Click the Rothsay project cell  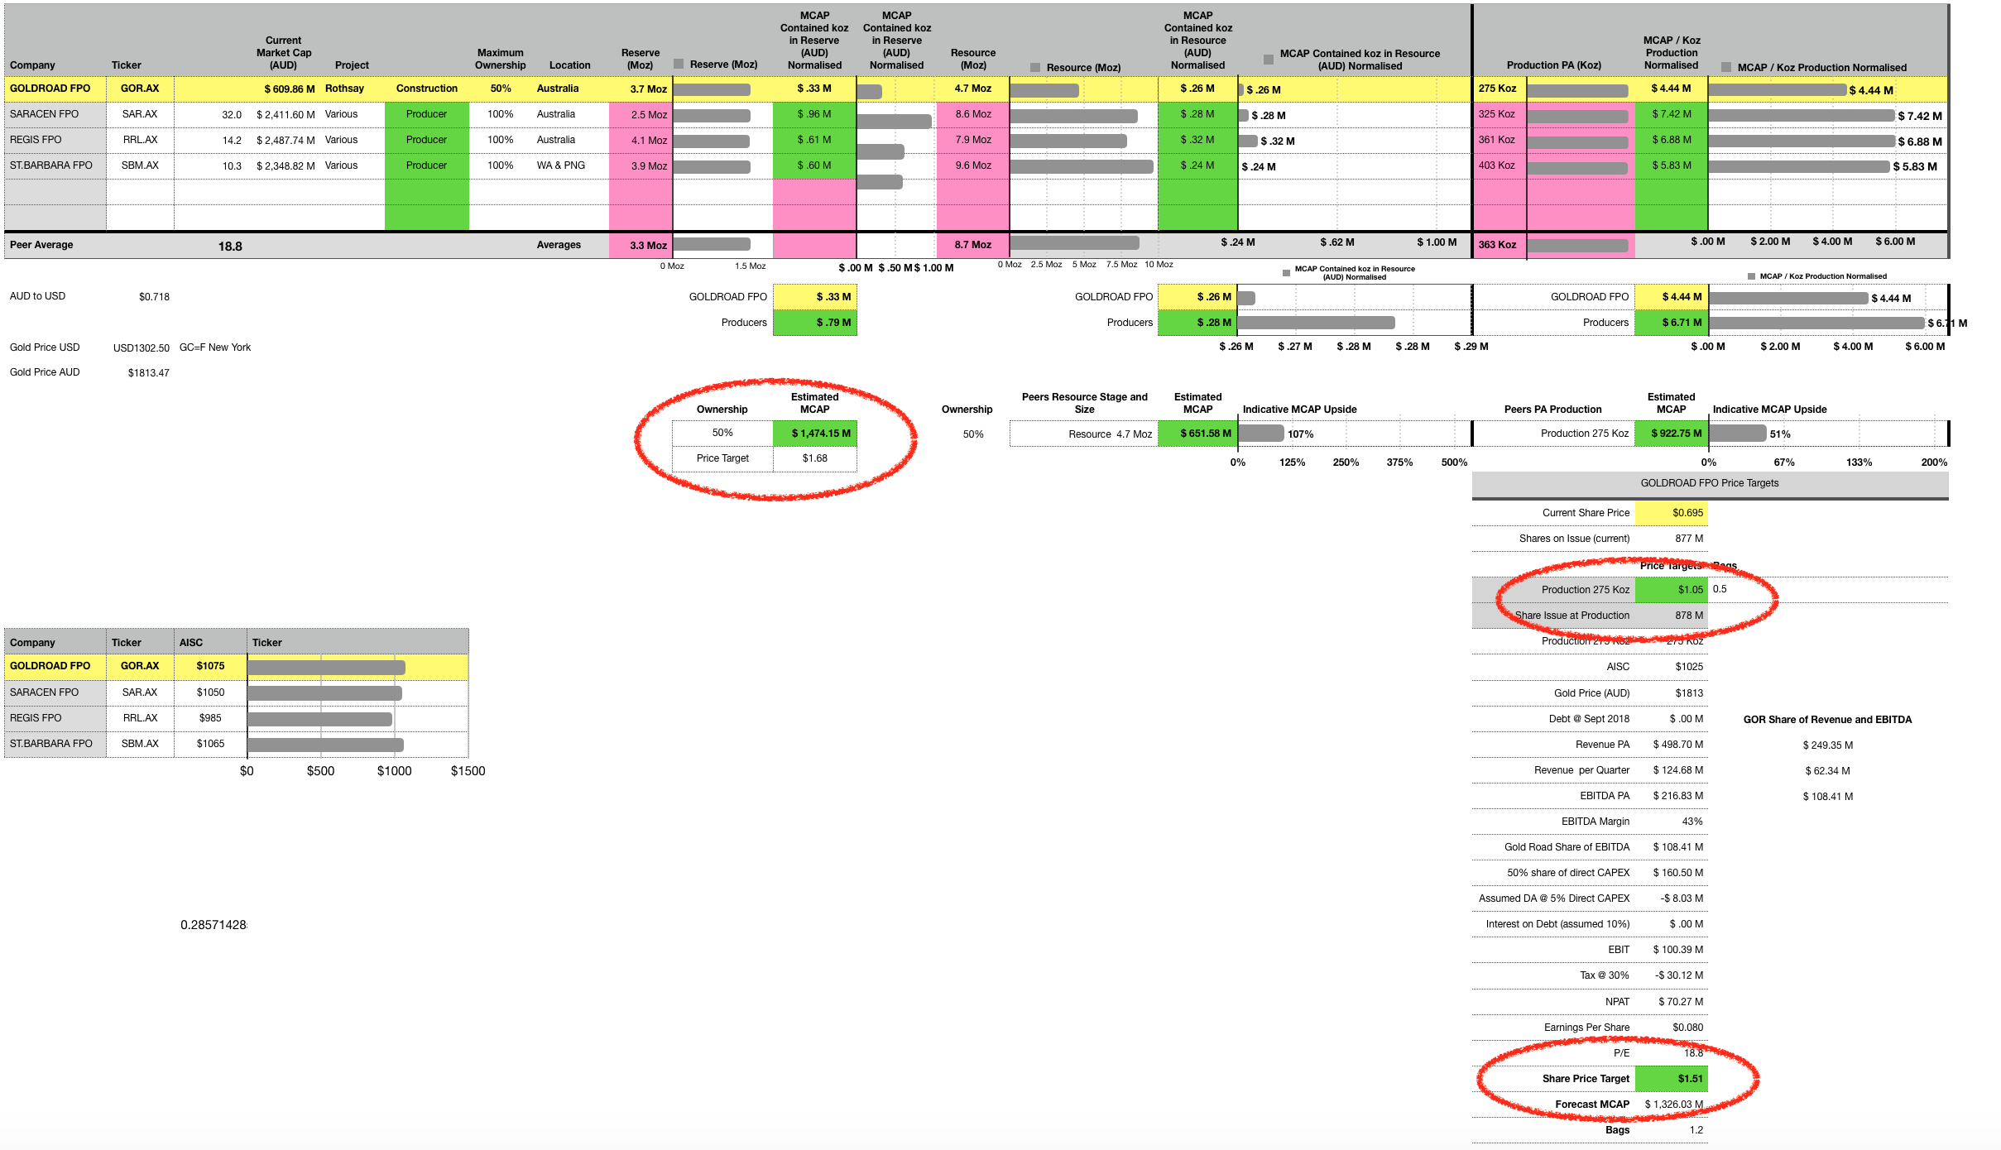click(344, 89)
